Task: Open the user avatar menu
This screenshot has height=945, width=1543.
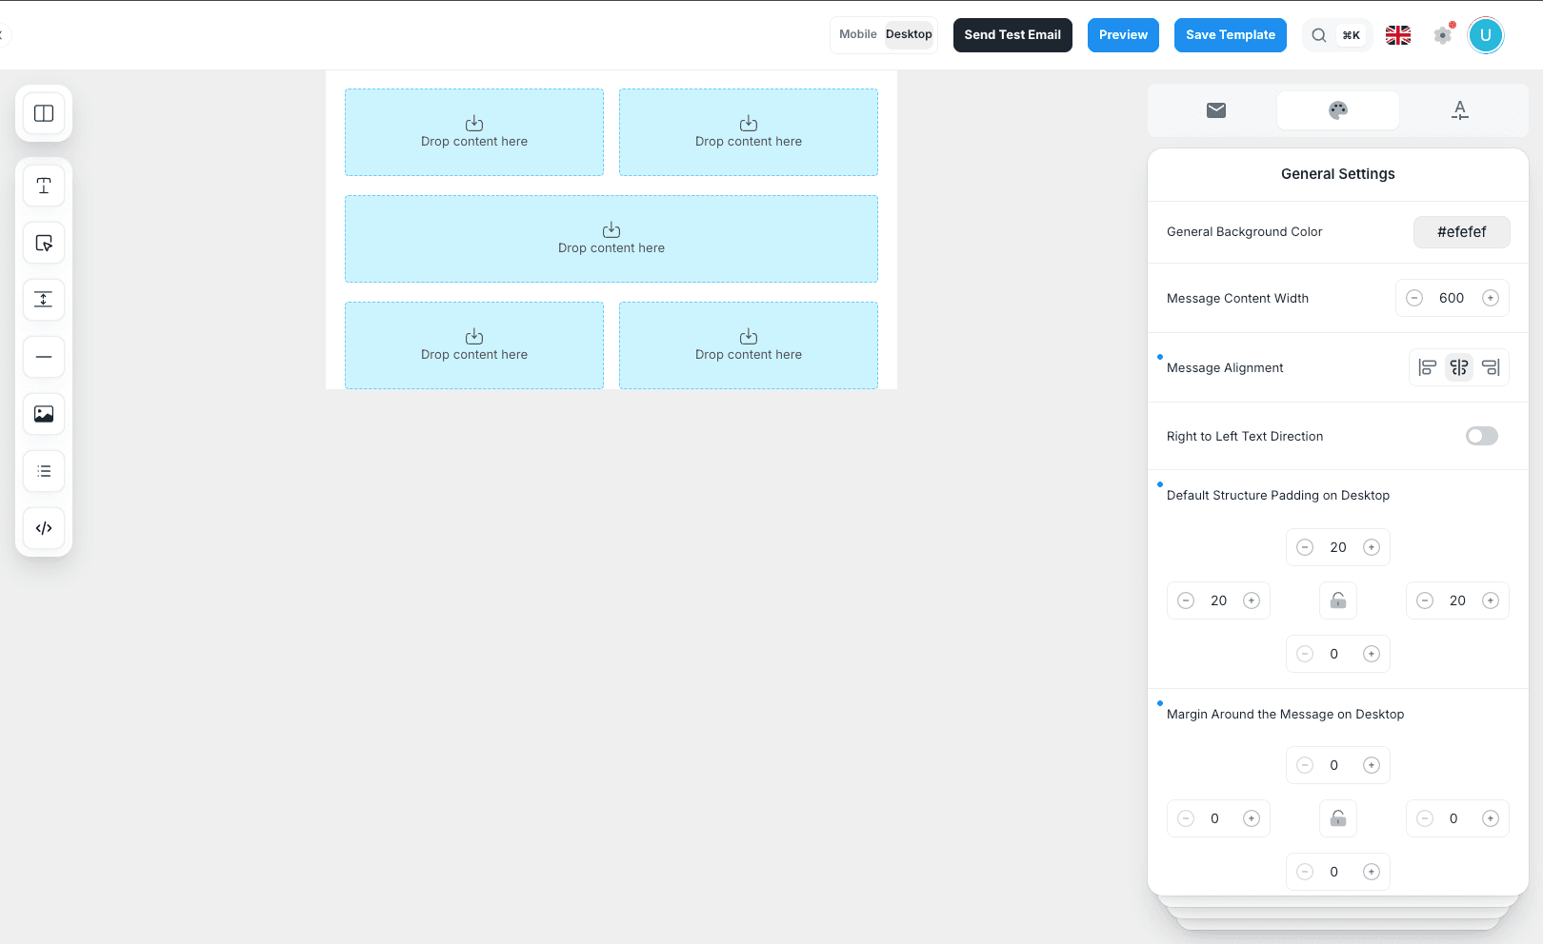Action: pos(1485,35)
